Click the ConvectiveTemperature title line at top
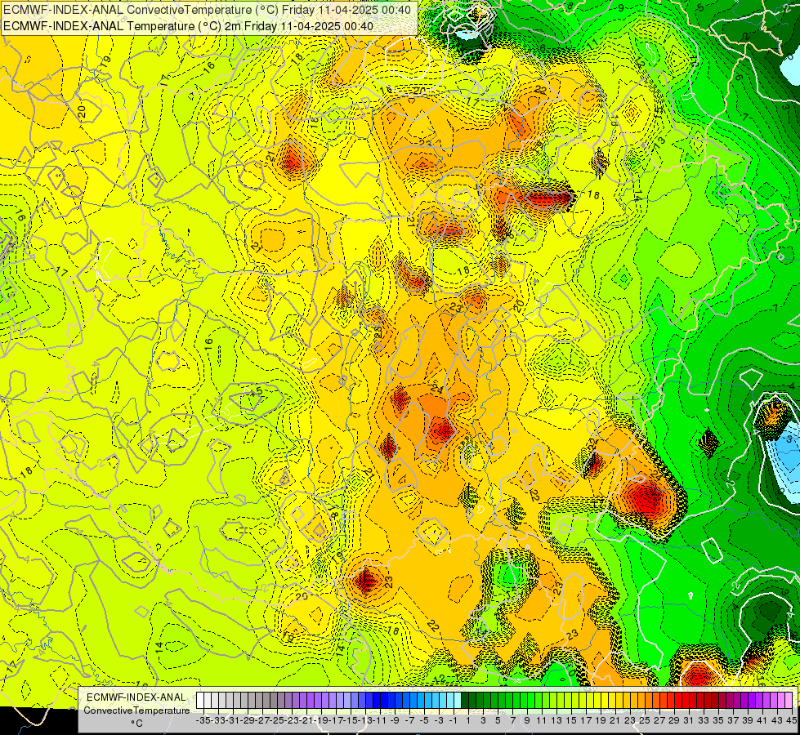 (207, 10)
